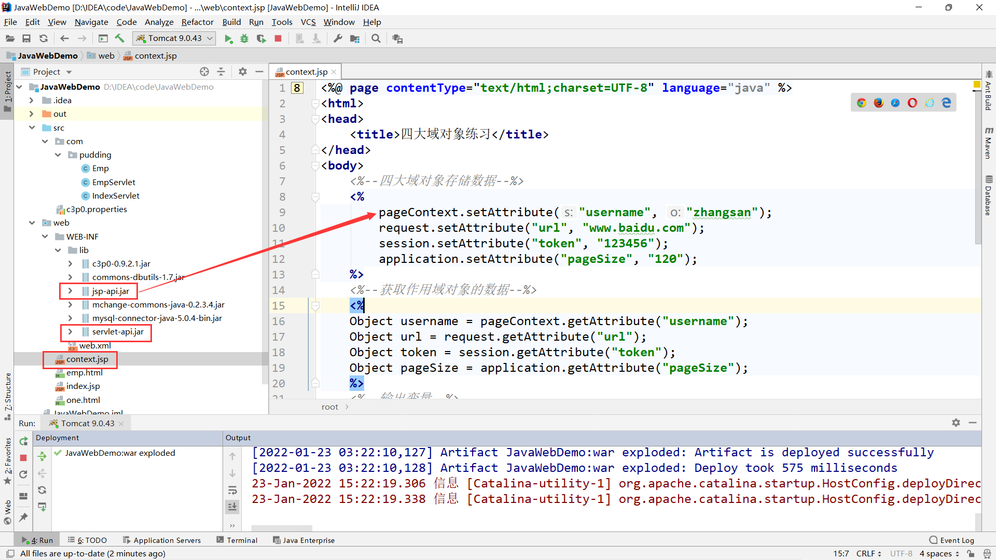
Task: Toggle soft-wrap in Output console
Action: click(x=232, y=490)
